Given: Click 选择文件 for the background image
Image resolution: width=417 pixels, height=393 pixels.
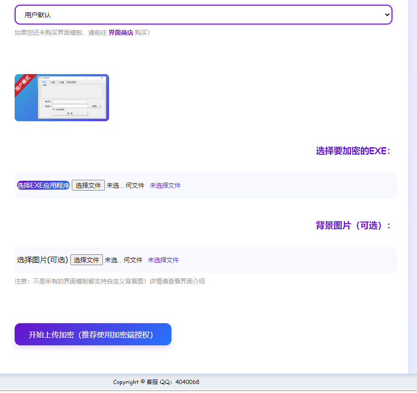Looking at the screenshot, I should pos(86,259).
